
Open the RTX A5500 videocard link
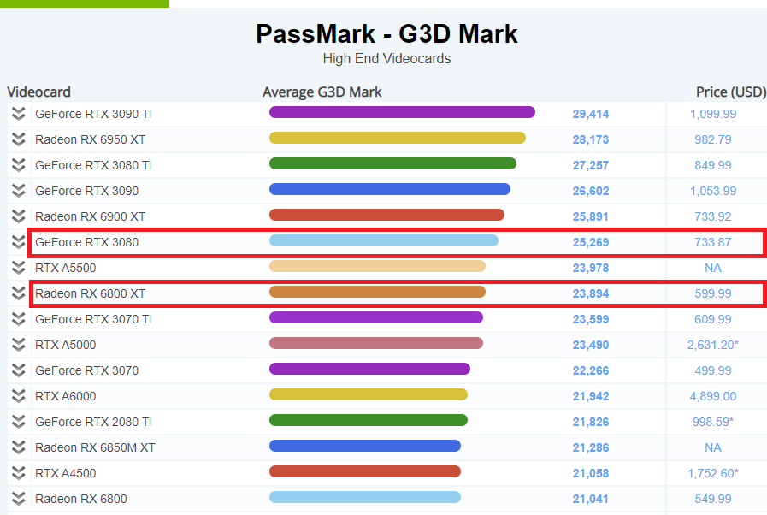(66, 268)
